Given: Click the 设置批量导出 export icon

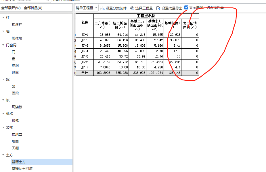Looking at the screenshot, I should click(158, 8).
